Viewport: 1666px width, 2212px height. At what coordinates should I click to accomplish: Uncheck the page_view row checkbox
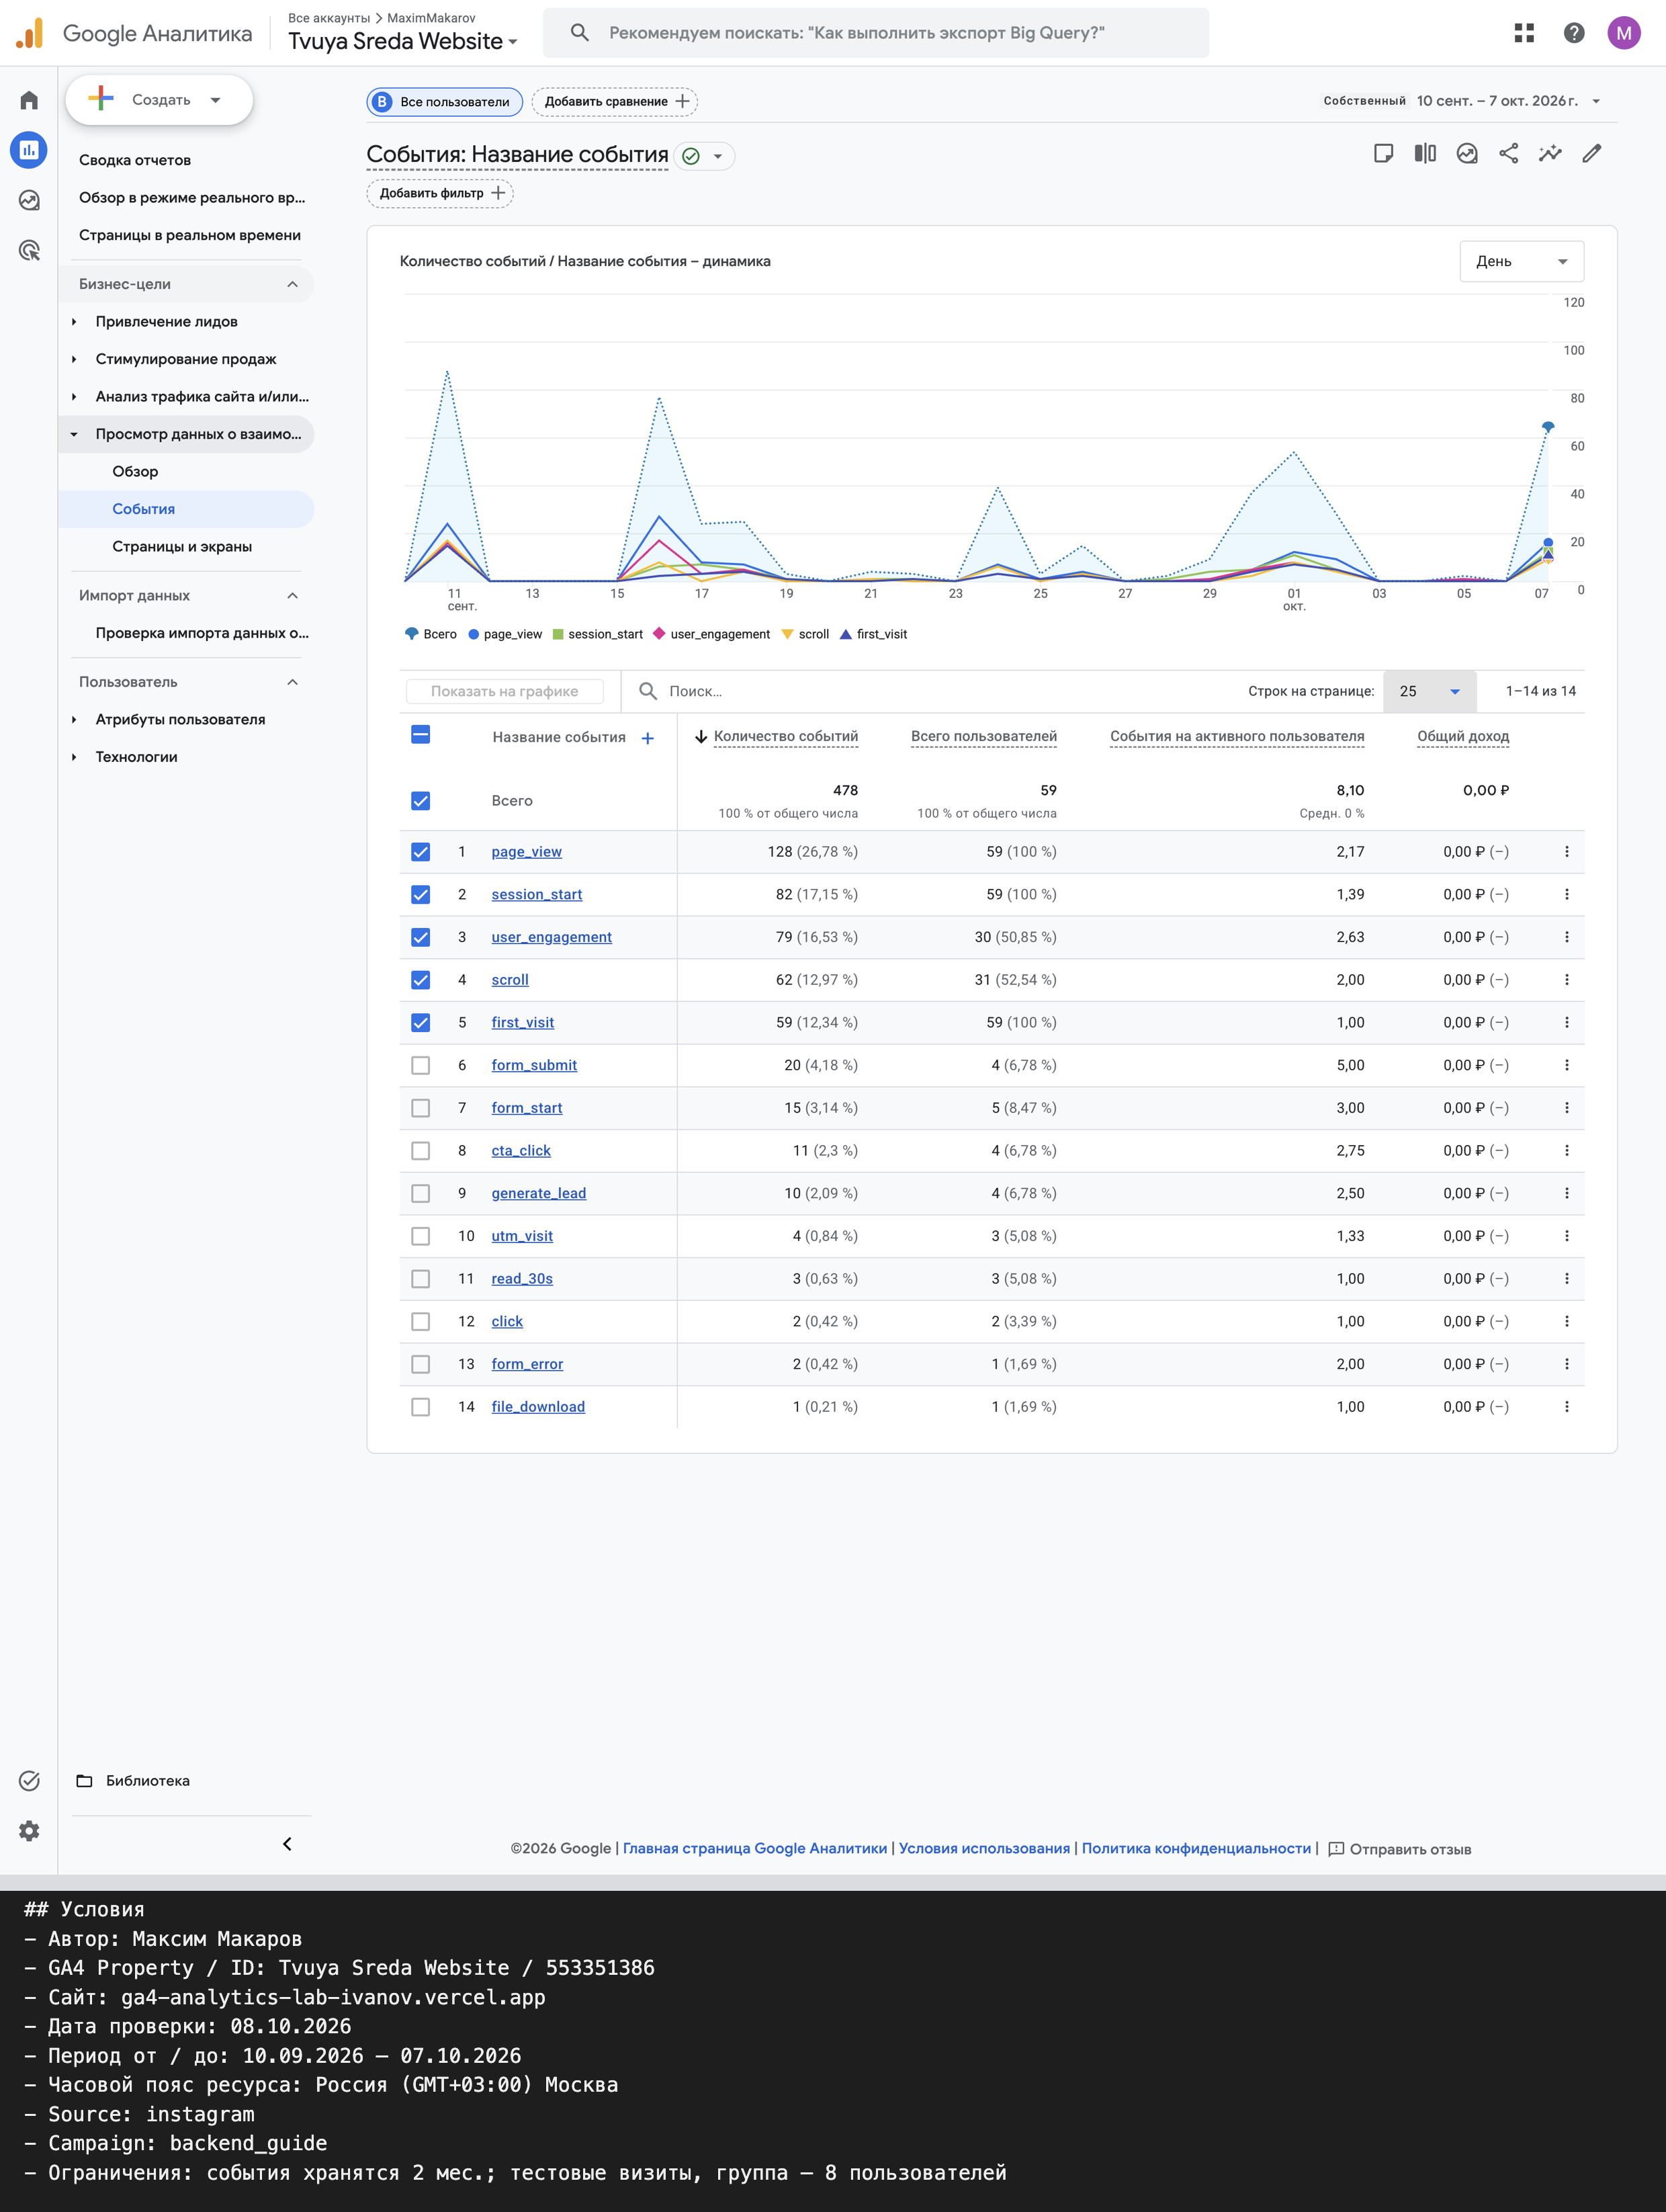coord(421,852)
